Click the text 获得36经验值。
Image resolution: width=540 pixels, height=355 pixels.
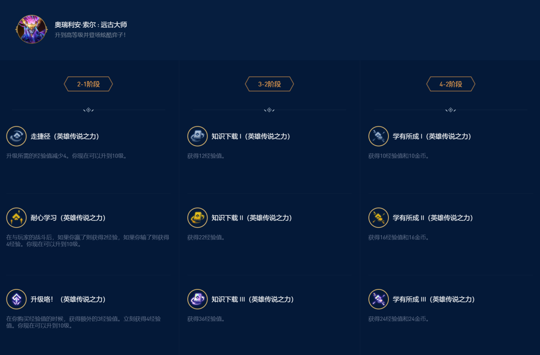[x=207, y=319]
